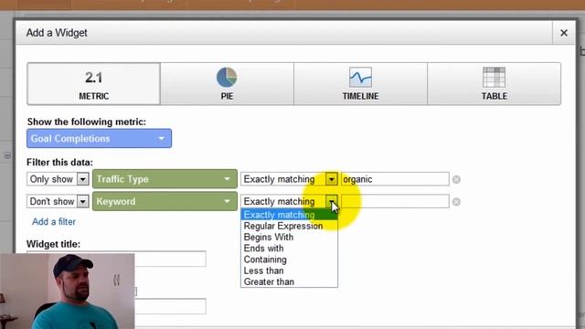The image size is (585, 329).
Task: Choose Less than option
Action: tap(289, 271)
